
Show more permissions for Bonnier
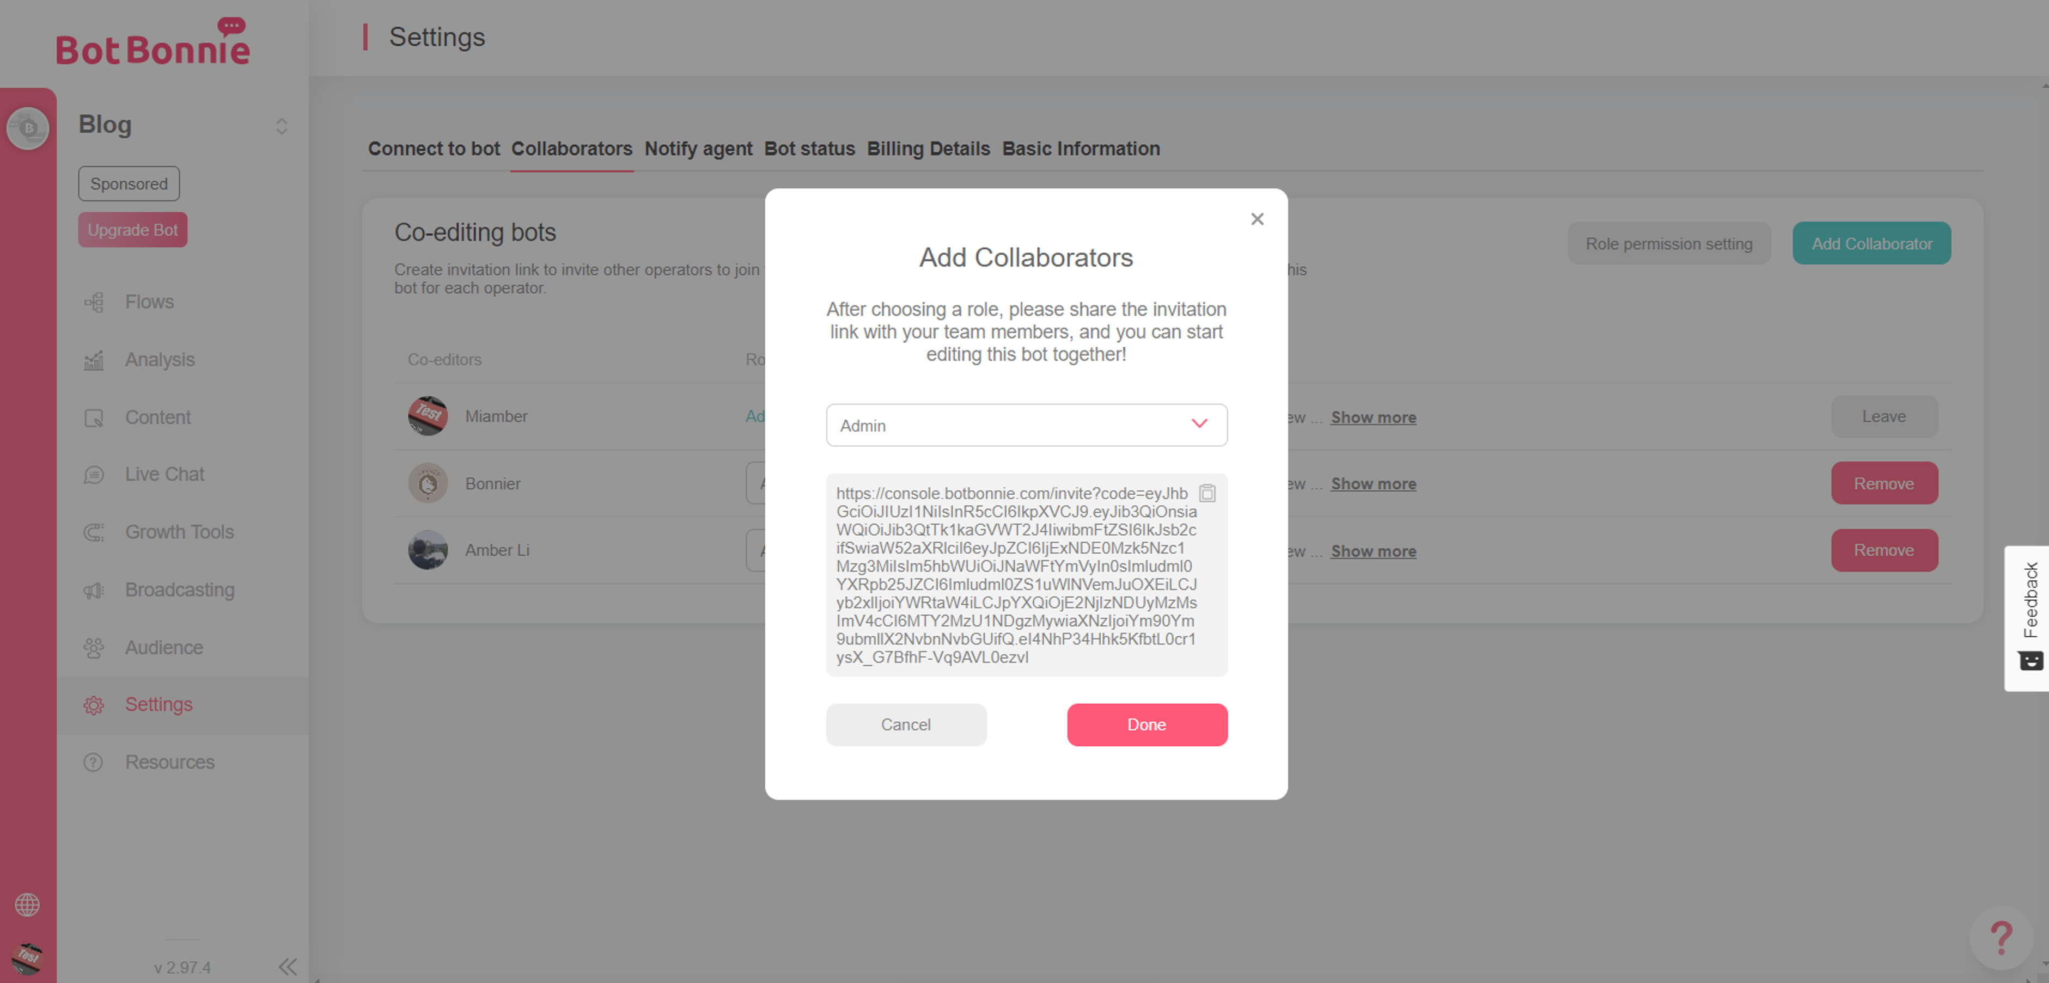coord(1373,484)
